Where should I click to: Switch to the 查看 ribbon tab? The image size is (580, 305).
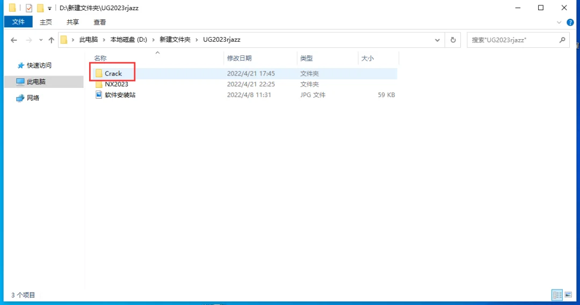coord(99,22)
